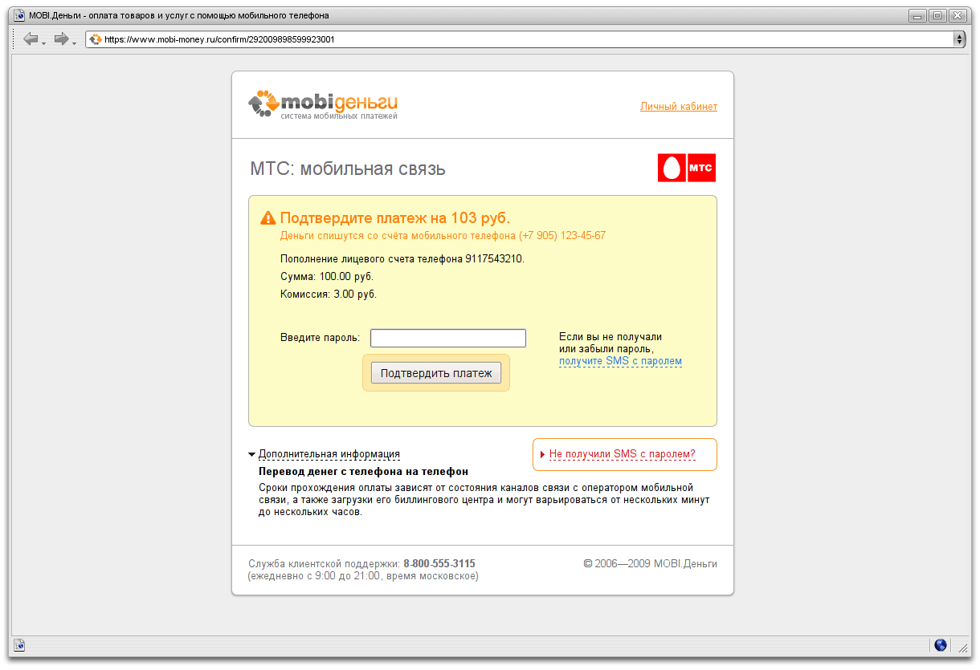This screenshot has height=670, width=980.
Task: Go forward using the browser forward arrow
Action: click(61, 39)
